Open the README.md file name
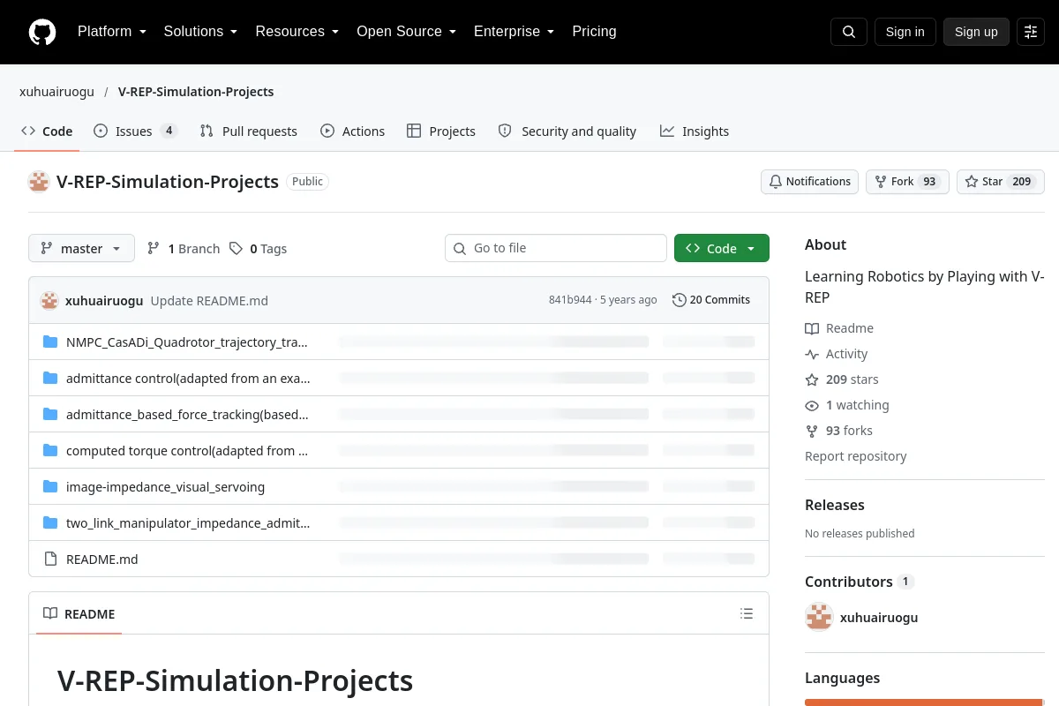 [102, 560]
